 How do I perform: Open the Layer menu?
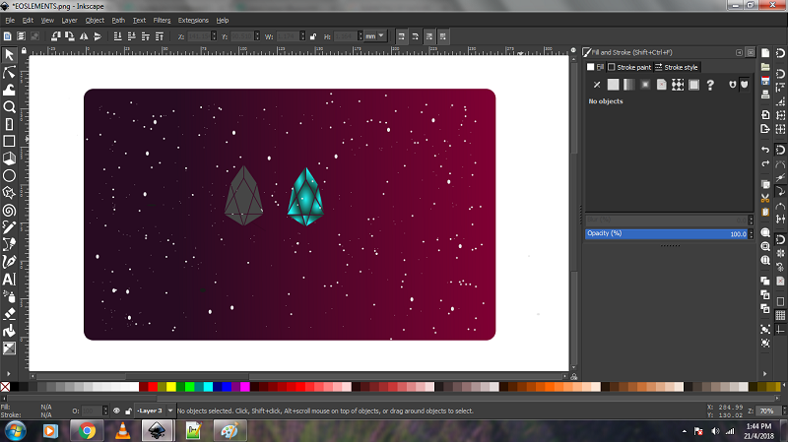(x=69, y=20)
